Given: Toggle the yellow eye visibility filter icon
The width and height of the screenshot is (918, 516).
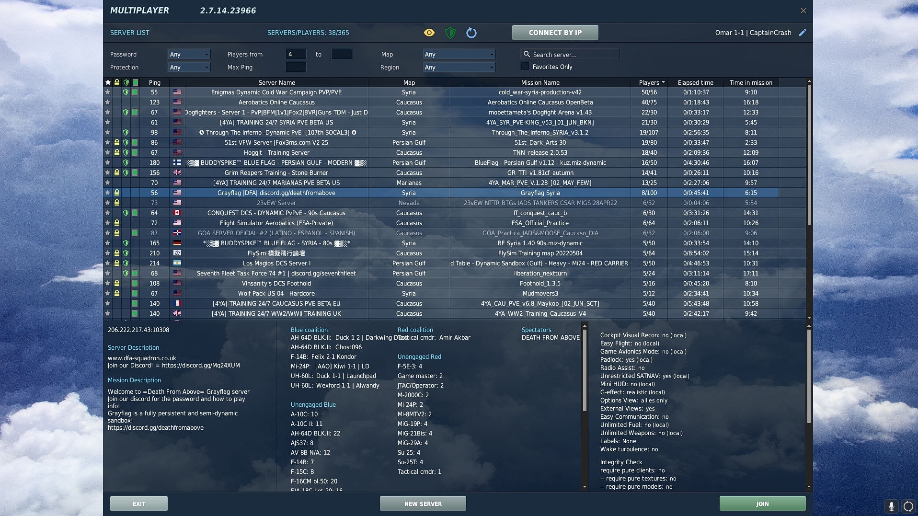Looking at the screenshot, I should point(429,33).
